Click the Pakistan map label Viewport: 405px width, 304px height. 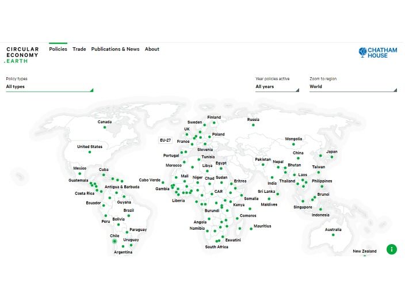click(x=263, y=159)
